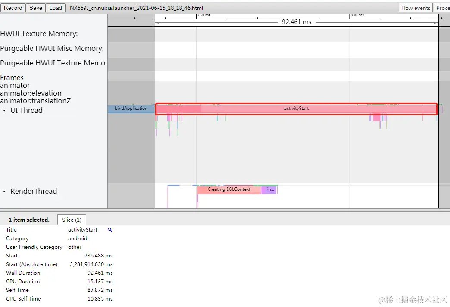Click the absolute start time 3,281,914.630 ms

[x=91, y=264]
